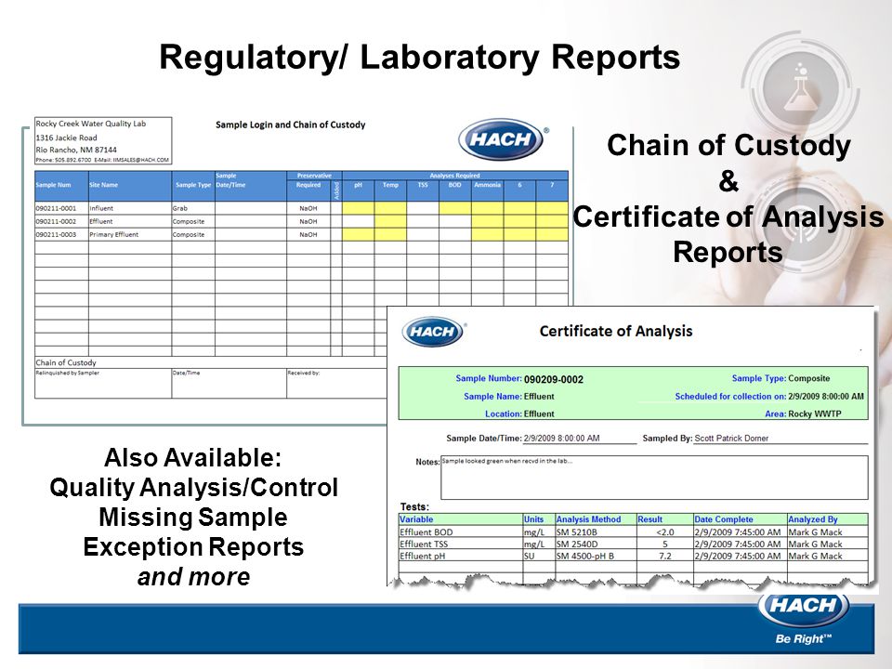The height and width of the screenshot is (669, 892).
Task: Click the Relinquished by Sampler field
Action: pos(103,383)
